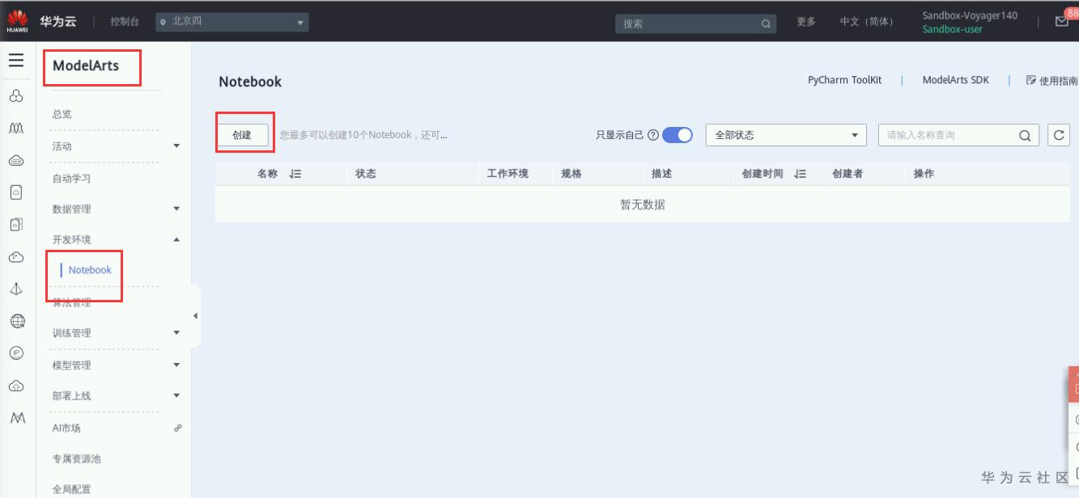Click the Huawei logo

tap(17, 21)
